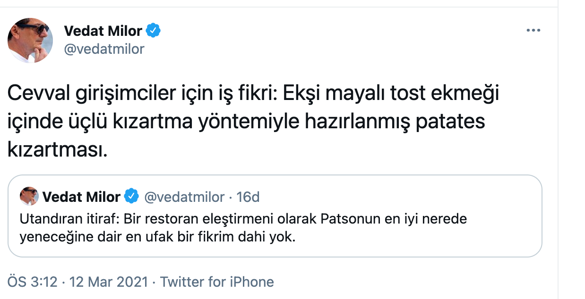This screenshot has width=585, height=299.
Task: Click the sunglasses profile picture of the author
Action: (30, 40)
